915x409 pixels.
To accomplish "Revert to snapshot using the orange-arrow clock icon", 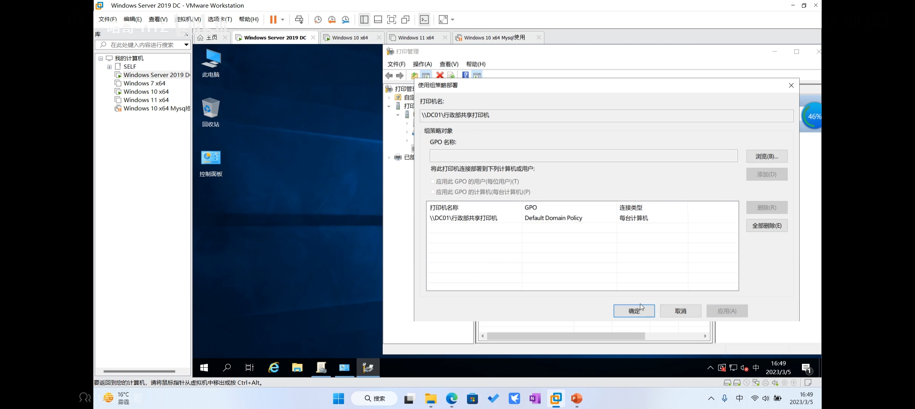I will coord(332,20).
